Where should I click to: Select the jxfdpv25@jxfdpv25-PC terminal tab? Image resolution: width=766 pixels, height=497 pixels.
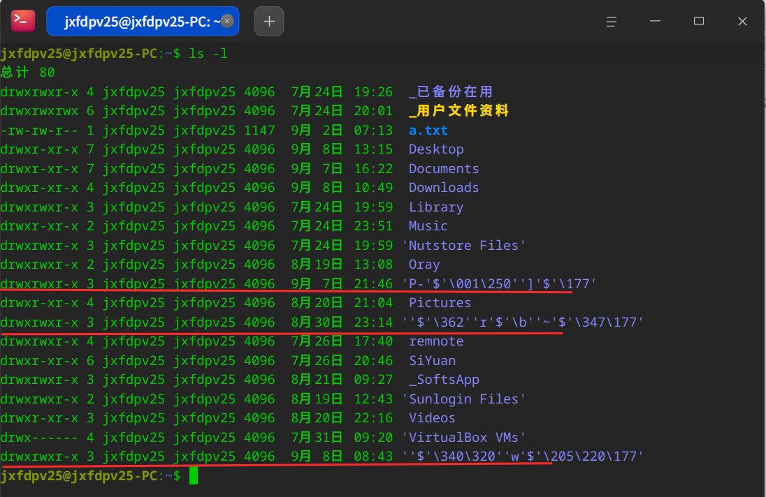(143, 21)
